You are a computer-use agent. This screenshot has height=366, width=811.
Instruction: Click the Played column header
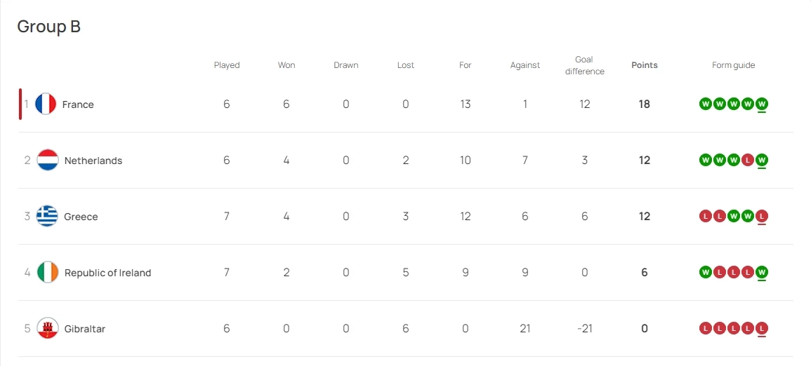[x=227, y=65]
